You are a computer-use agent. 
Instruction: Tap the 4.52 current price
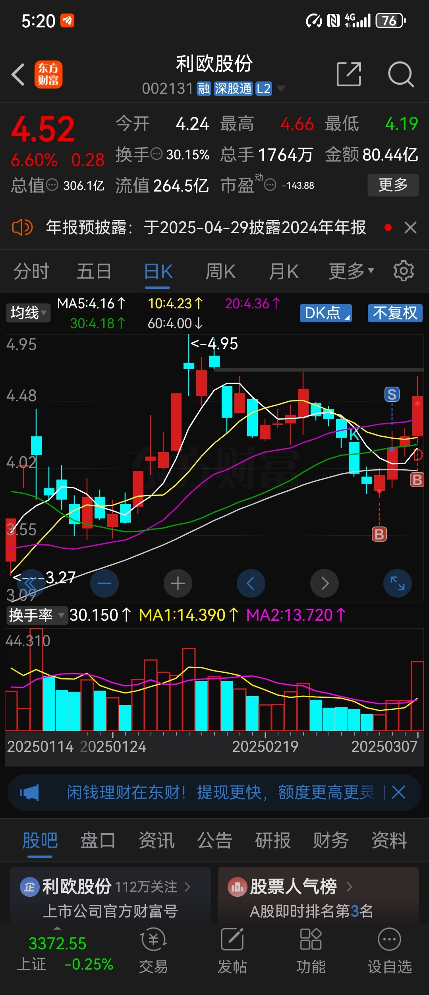43,129
